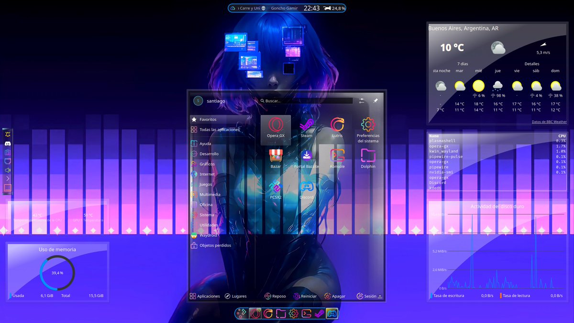Open the Desarrollo category
The width and height of the screenshot is (574, 323).
click(221, 154)
